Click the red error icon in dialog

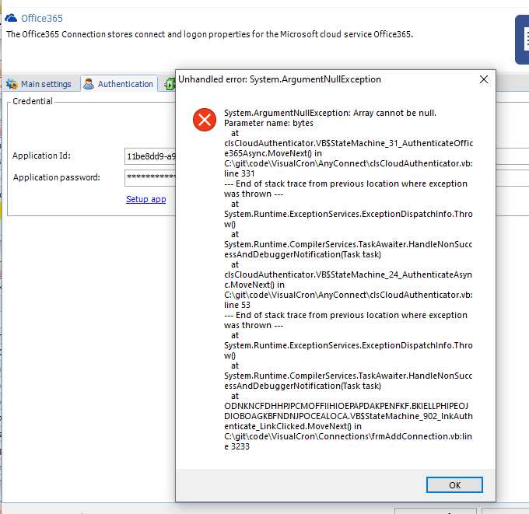(205, 120)
